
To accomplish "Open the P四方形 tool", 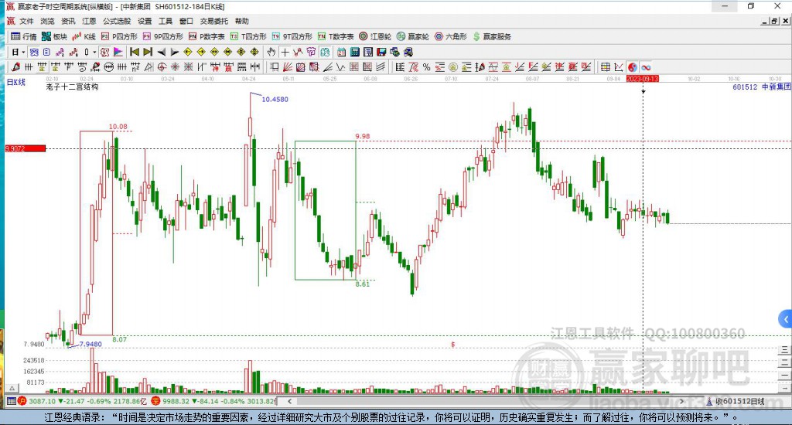I will (119, 36).
